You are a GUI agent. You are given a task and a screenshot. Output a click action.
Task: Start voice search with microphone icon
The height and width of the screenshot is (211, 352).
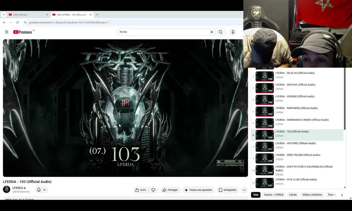(x=233, y=32)
